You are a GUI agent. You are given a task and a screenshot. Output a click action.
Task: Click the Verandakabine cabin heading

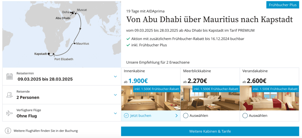[x=255, y=71]
